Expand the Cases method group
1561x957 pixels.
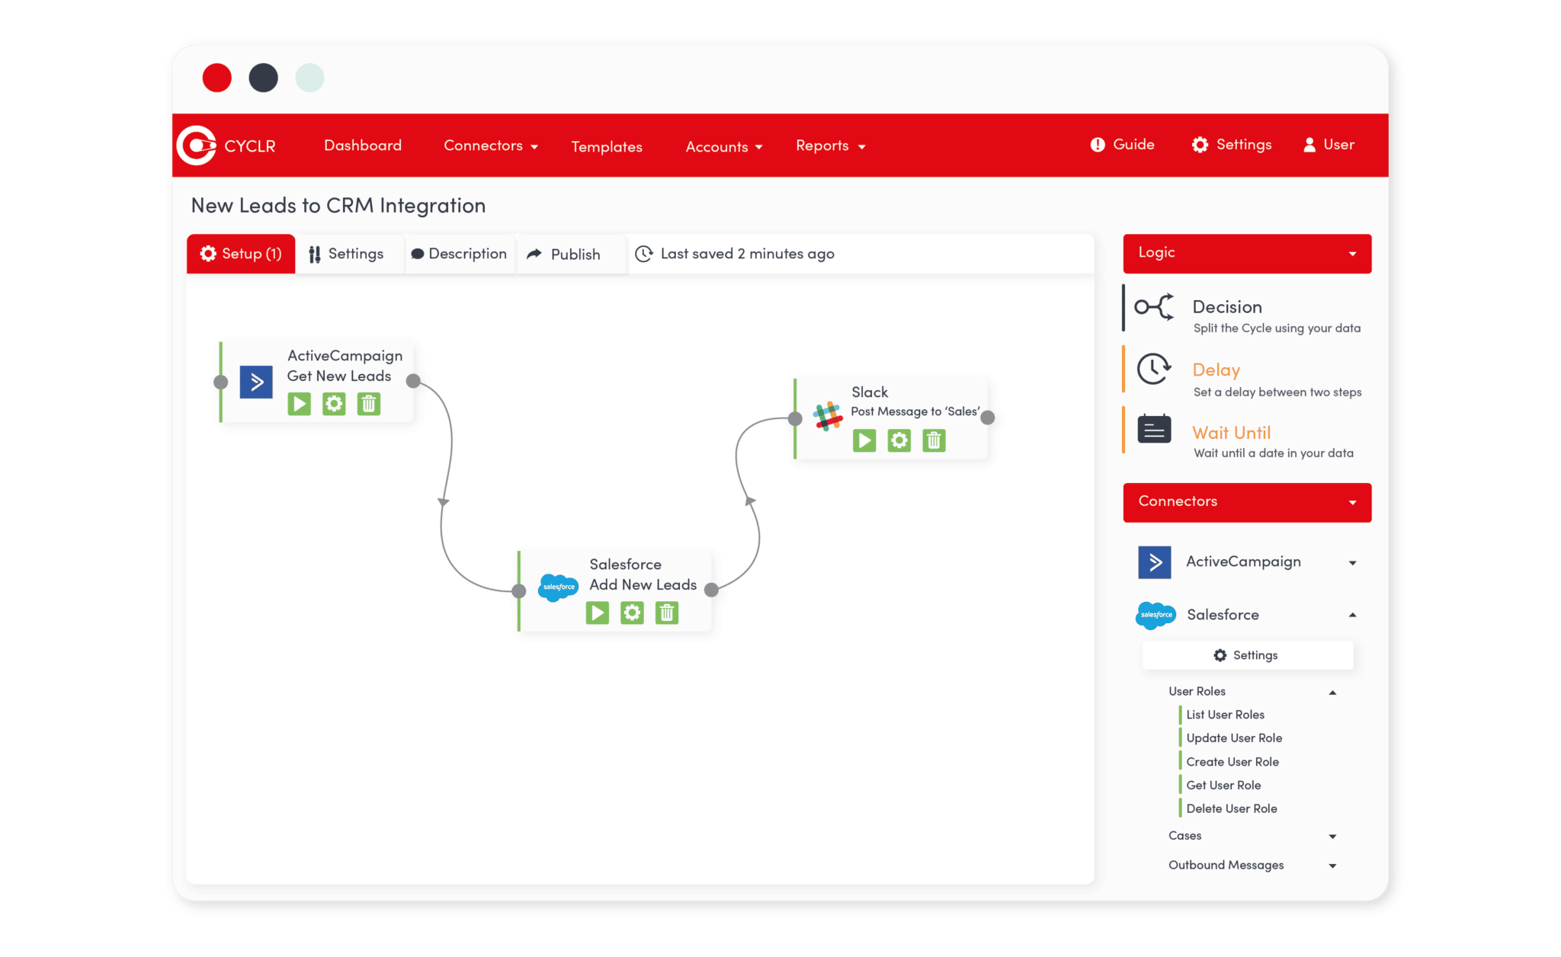click(x=1332, y=837)
